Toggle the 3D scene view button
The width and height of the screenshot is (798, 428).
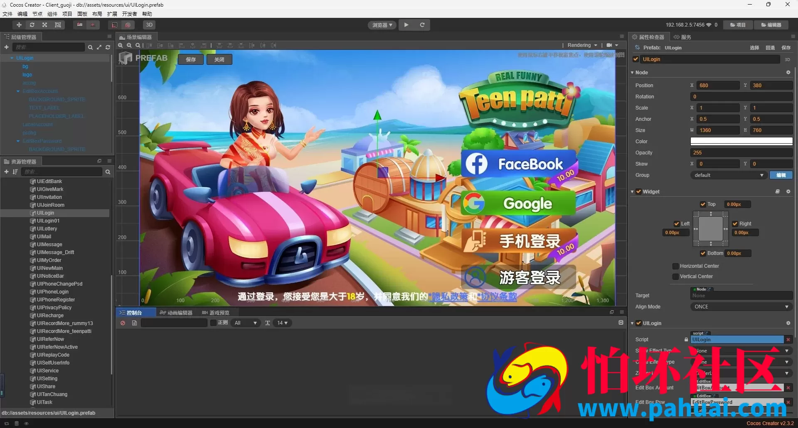coord(149,25)
